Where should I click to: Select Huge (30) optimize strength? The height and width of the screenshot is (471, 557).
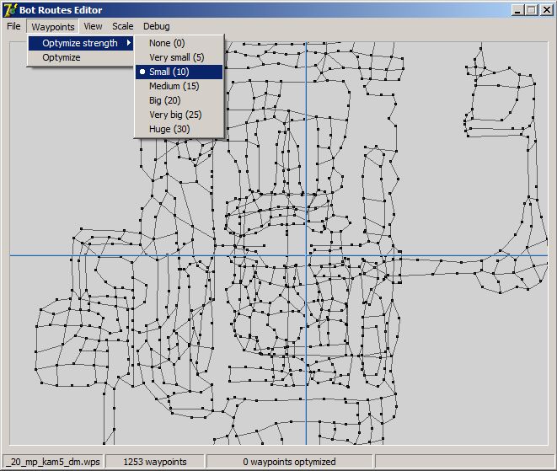pyautogui.click(x=179, y=129)
